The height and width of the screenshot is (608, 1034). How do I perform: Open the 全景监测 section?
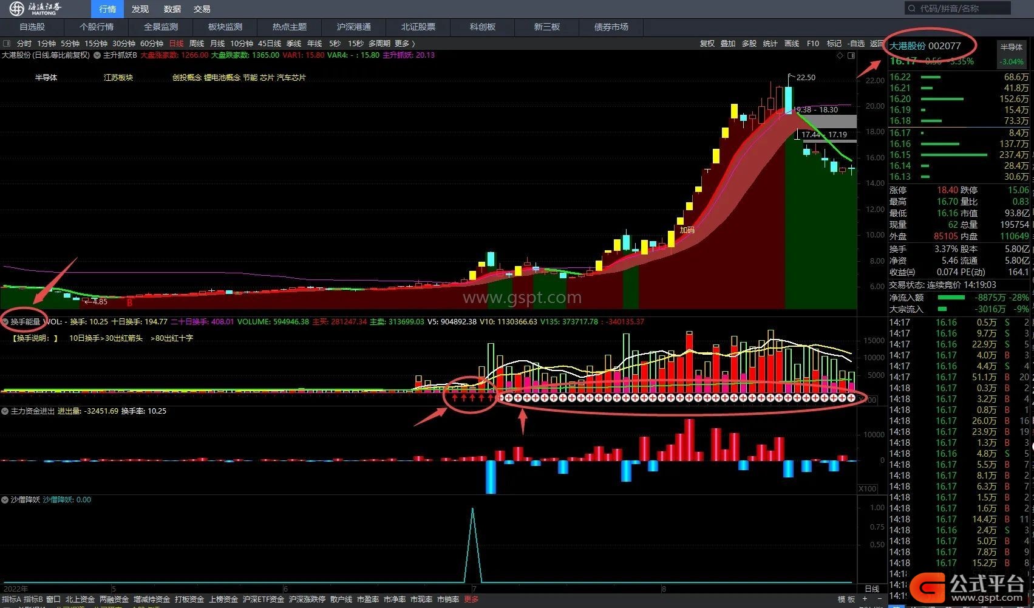pos(161,27)
